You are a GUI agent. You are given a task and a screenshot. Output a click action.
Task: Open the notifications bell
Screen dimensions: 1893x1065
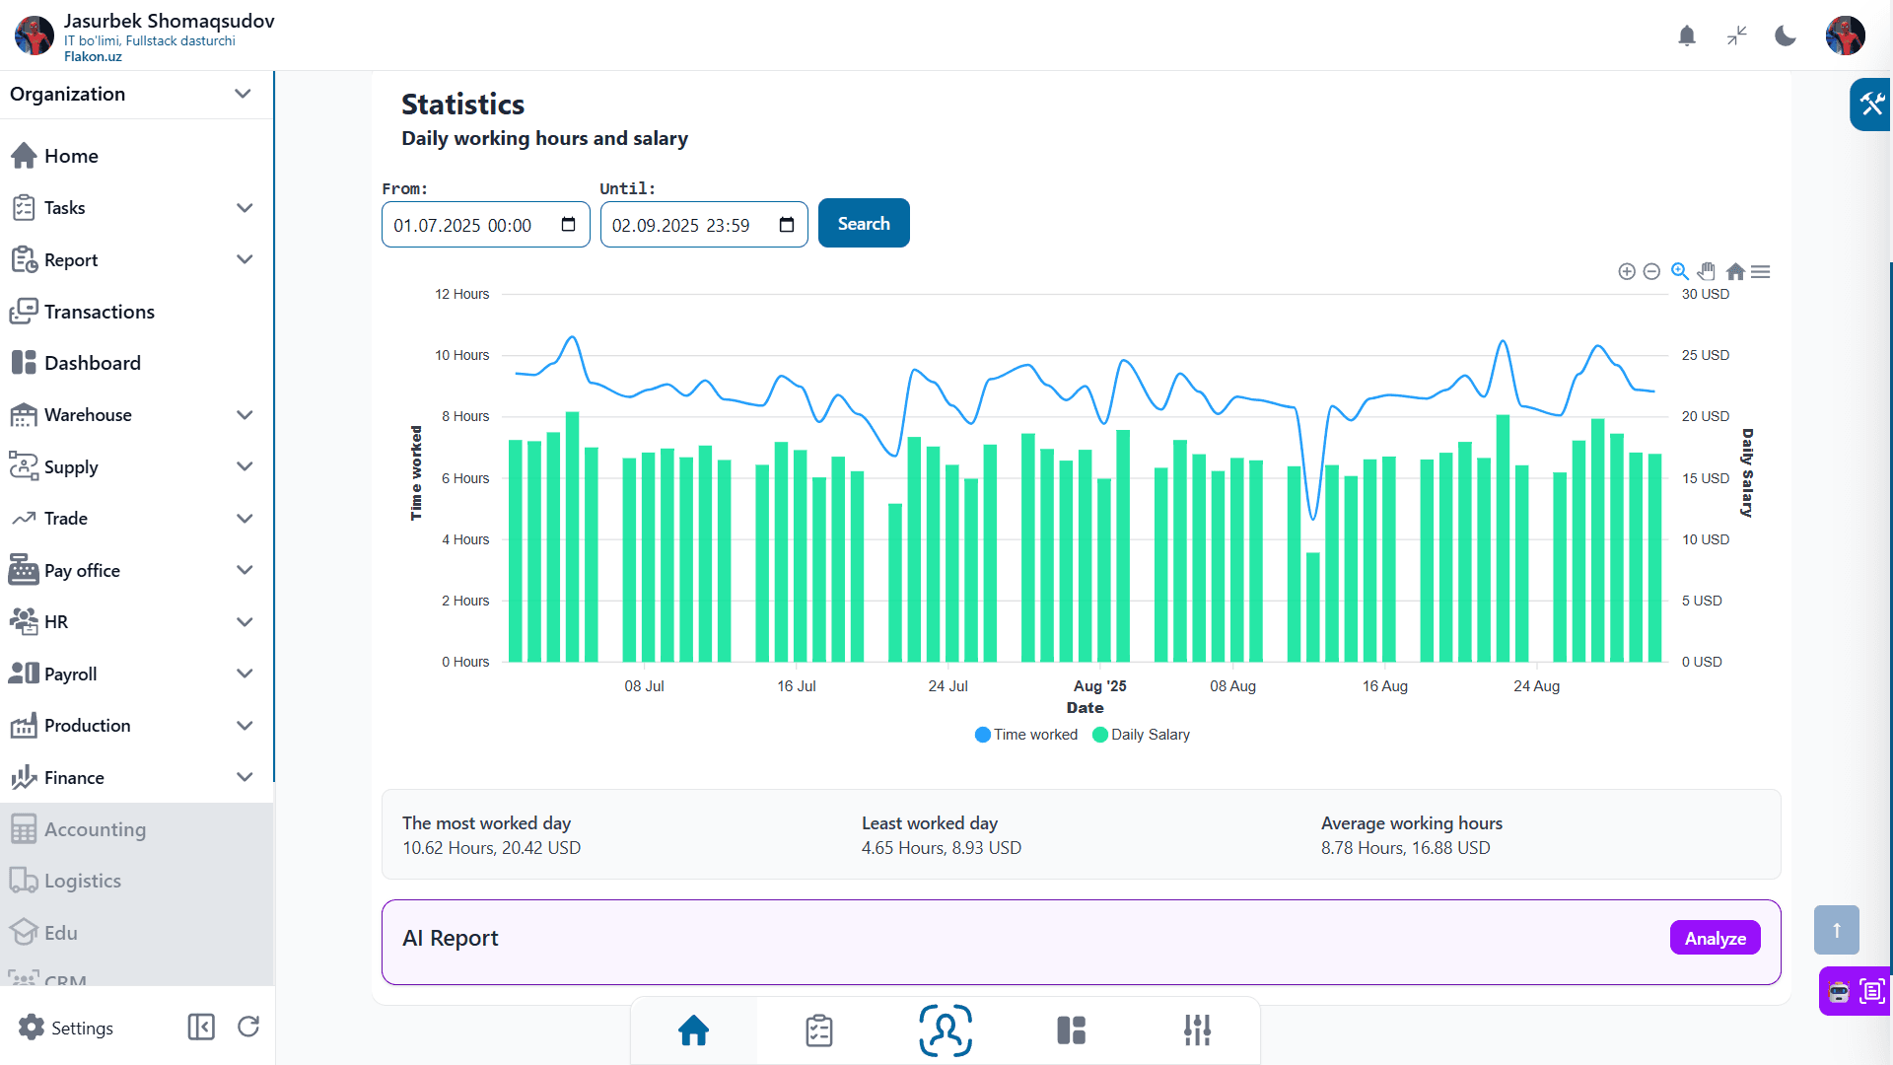point(1687,36)
